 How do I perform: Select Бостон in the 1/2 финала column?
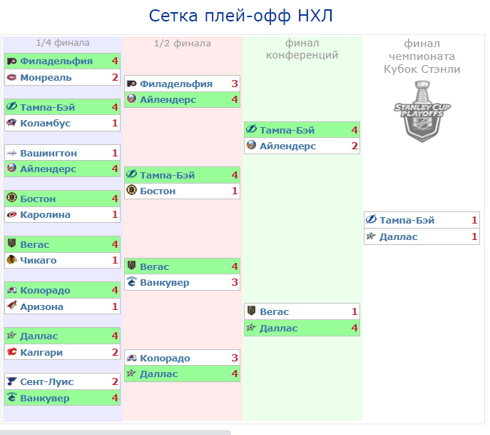click(x=158, y=191)
